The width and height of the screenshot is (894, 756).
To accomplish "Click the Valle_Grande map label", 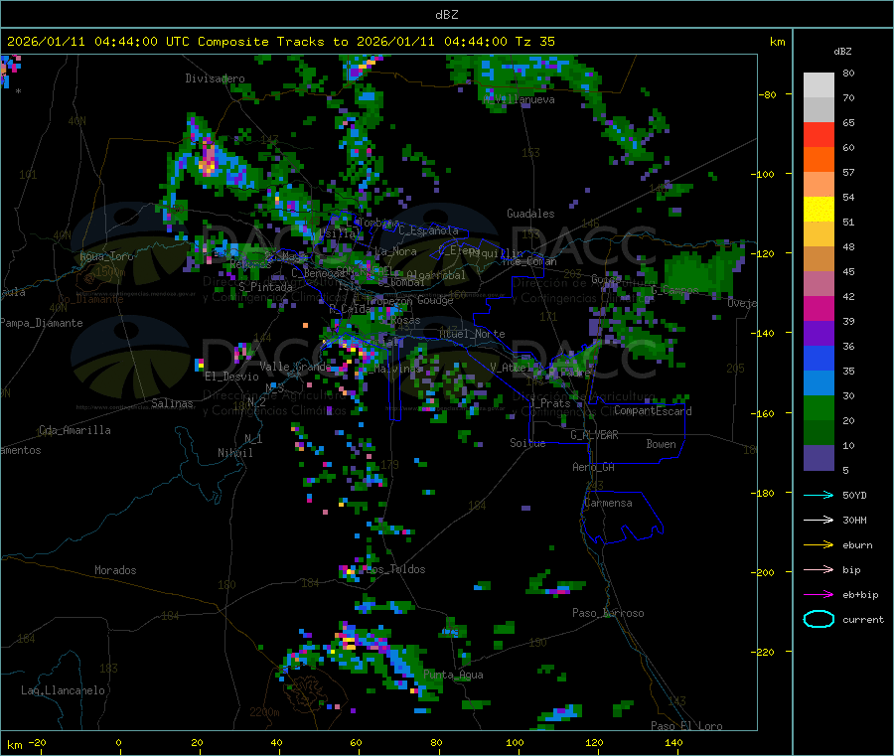I will [295, 367].
